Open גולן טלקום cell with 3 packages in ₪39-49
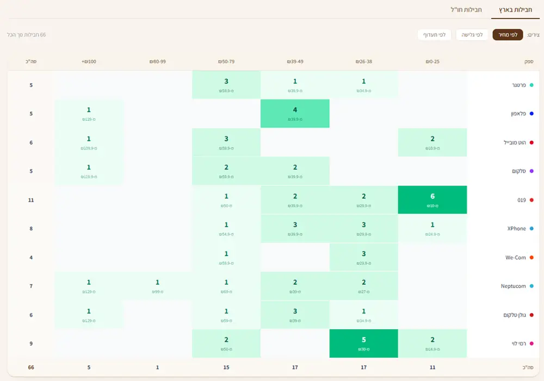The width and height of the screenshot is (544, 381). pyautogui.click(x=295, y=315)
